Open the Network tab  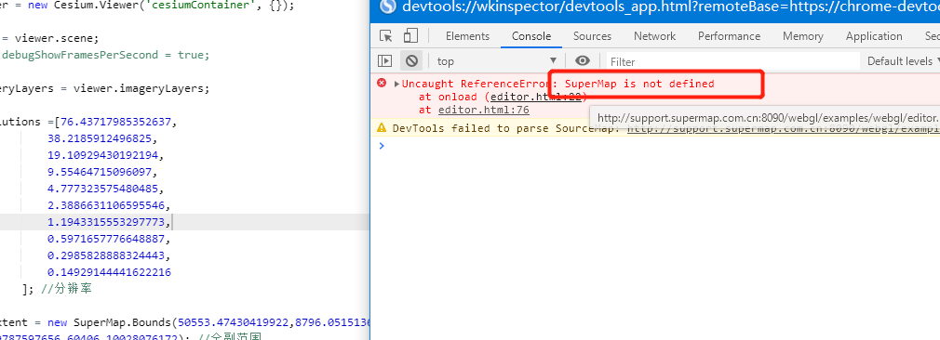pyautogui.click(x=654, y=36)
